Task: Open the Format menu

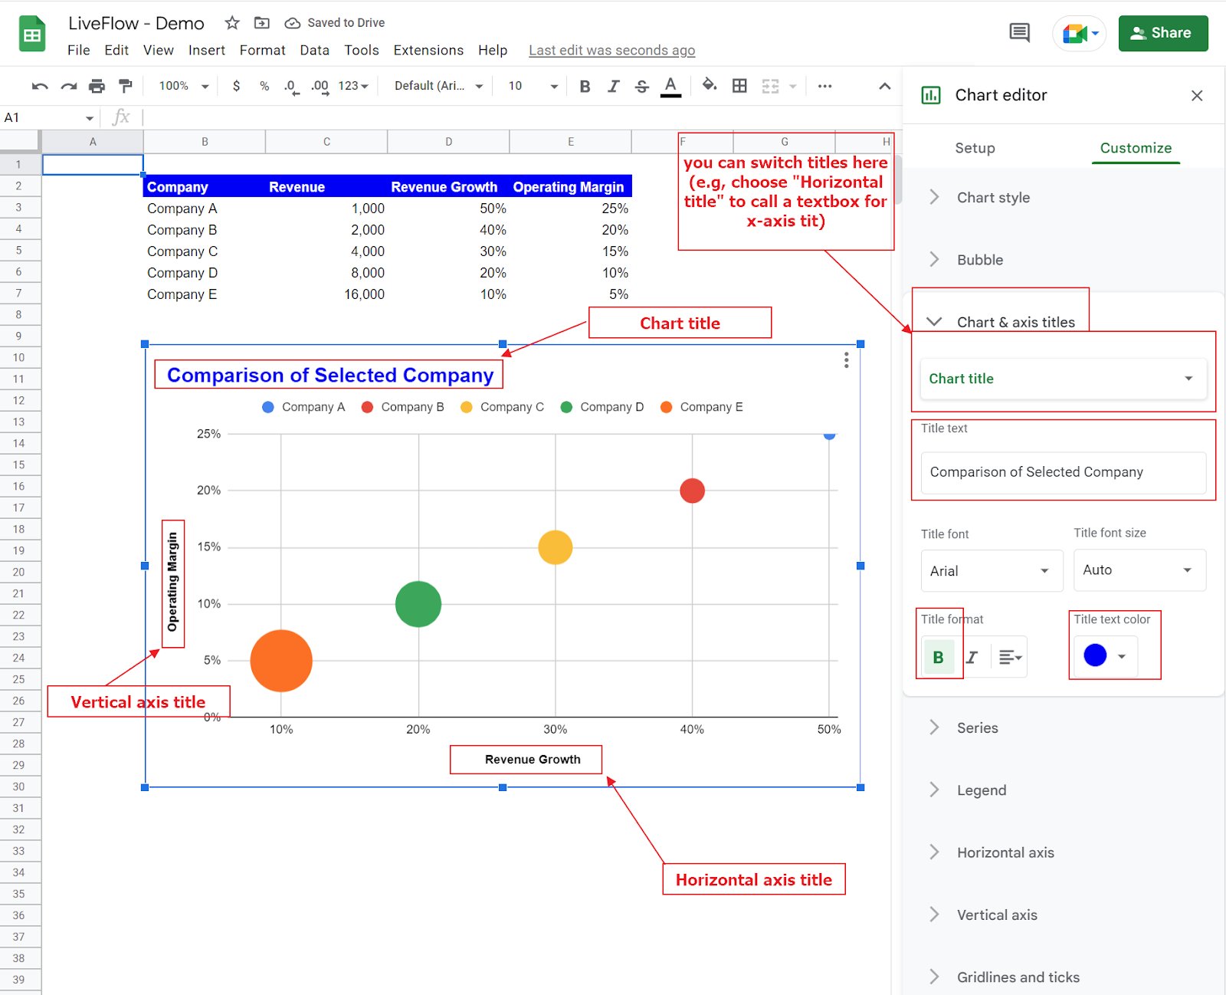Action: click(262, 50)
